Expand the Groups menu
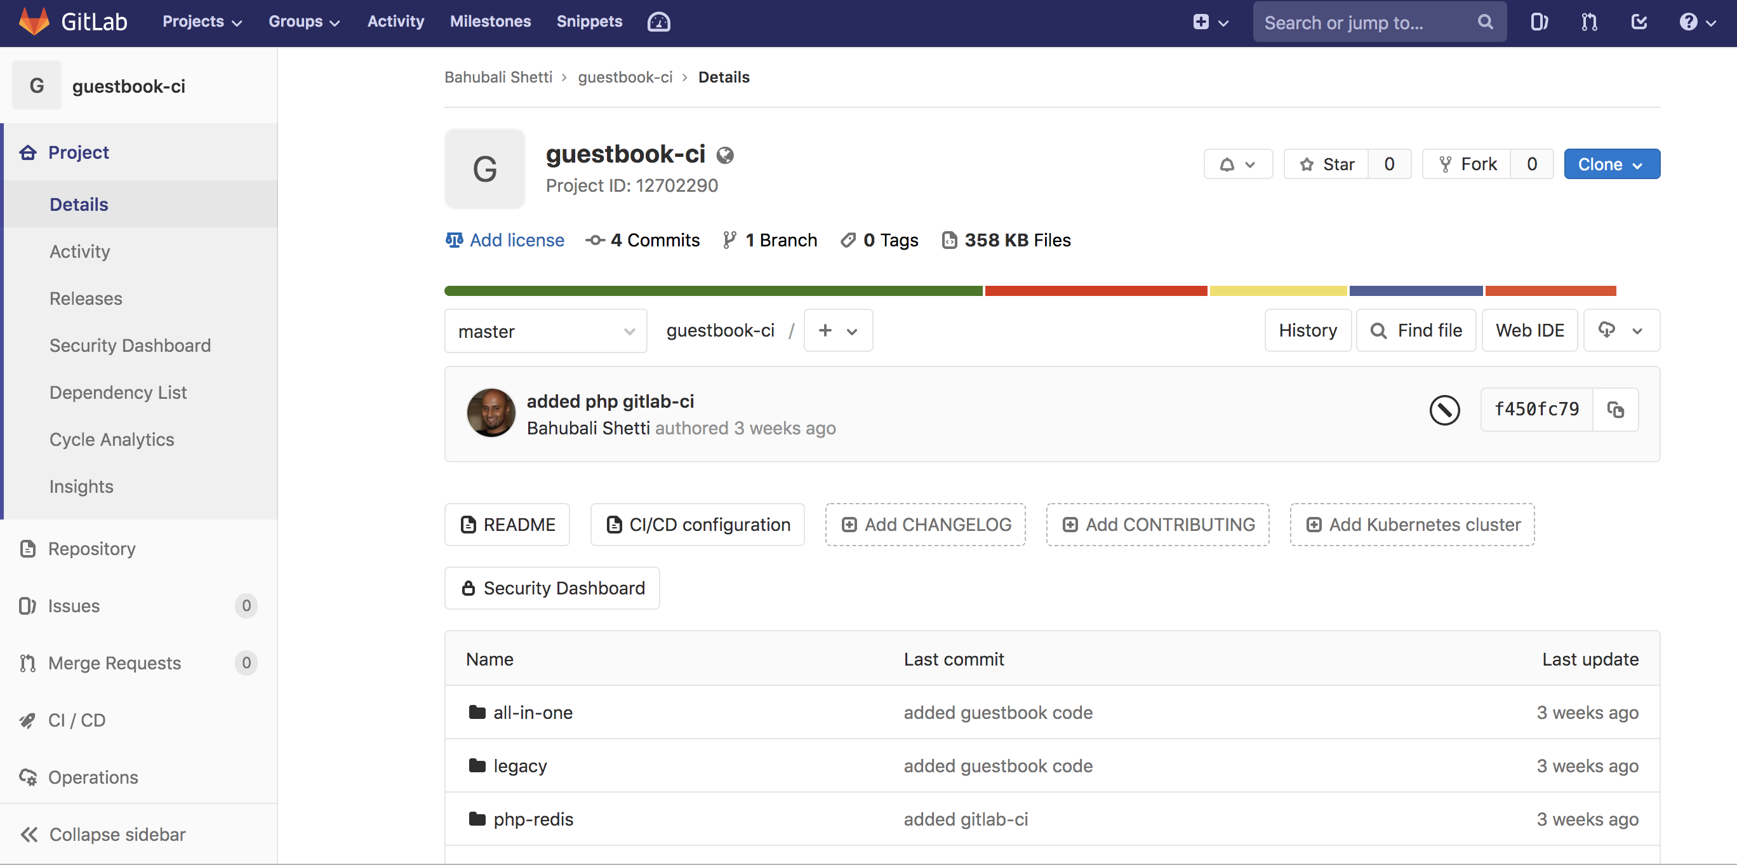1737x865 pixels. [x=303, y=22]
